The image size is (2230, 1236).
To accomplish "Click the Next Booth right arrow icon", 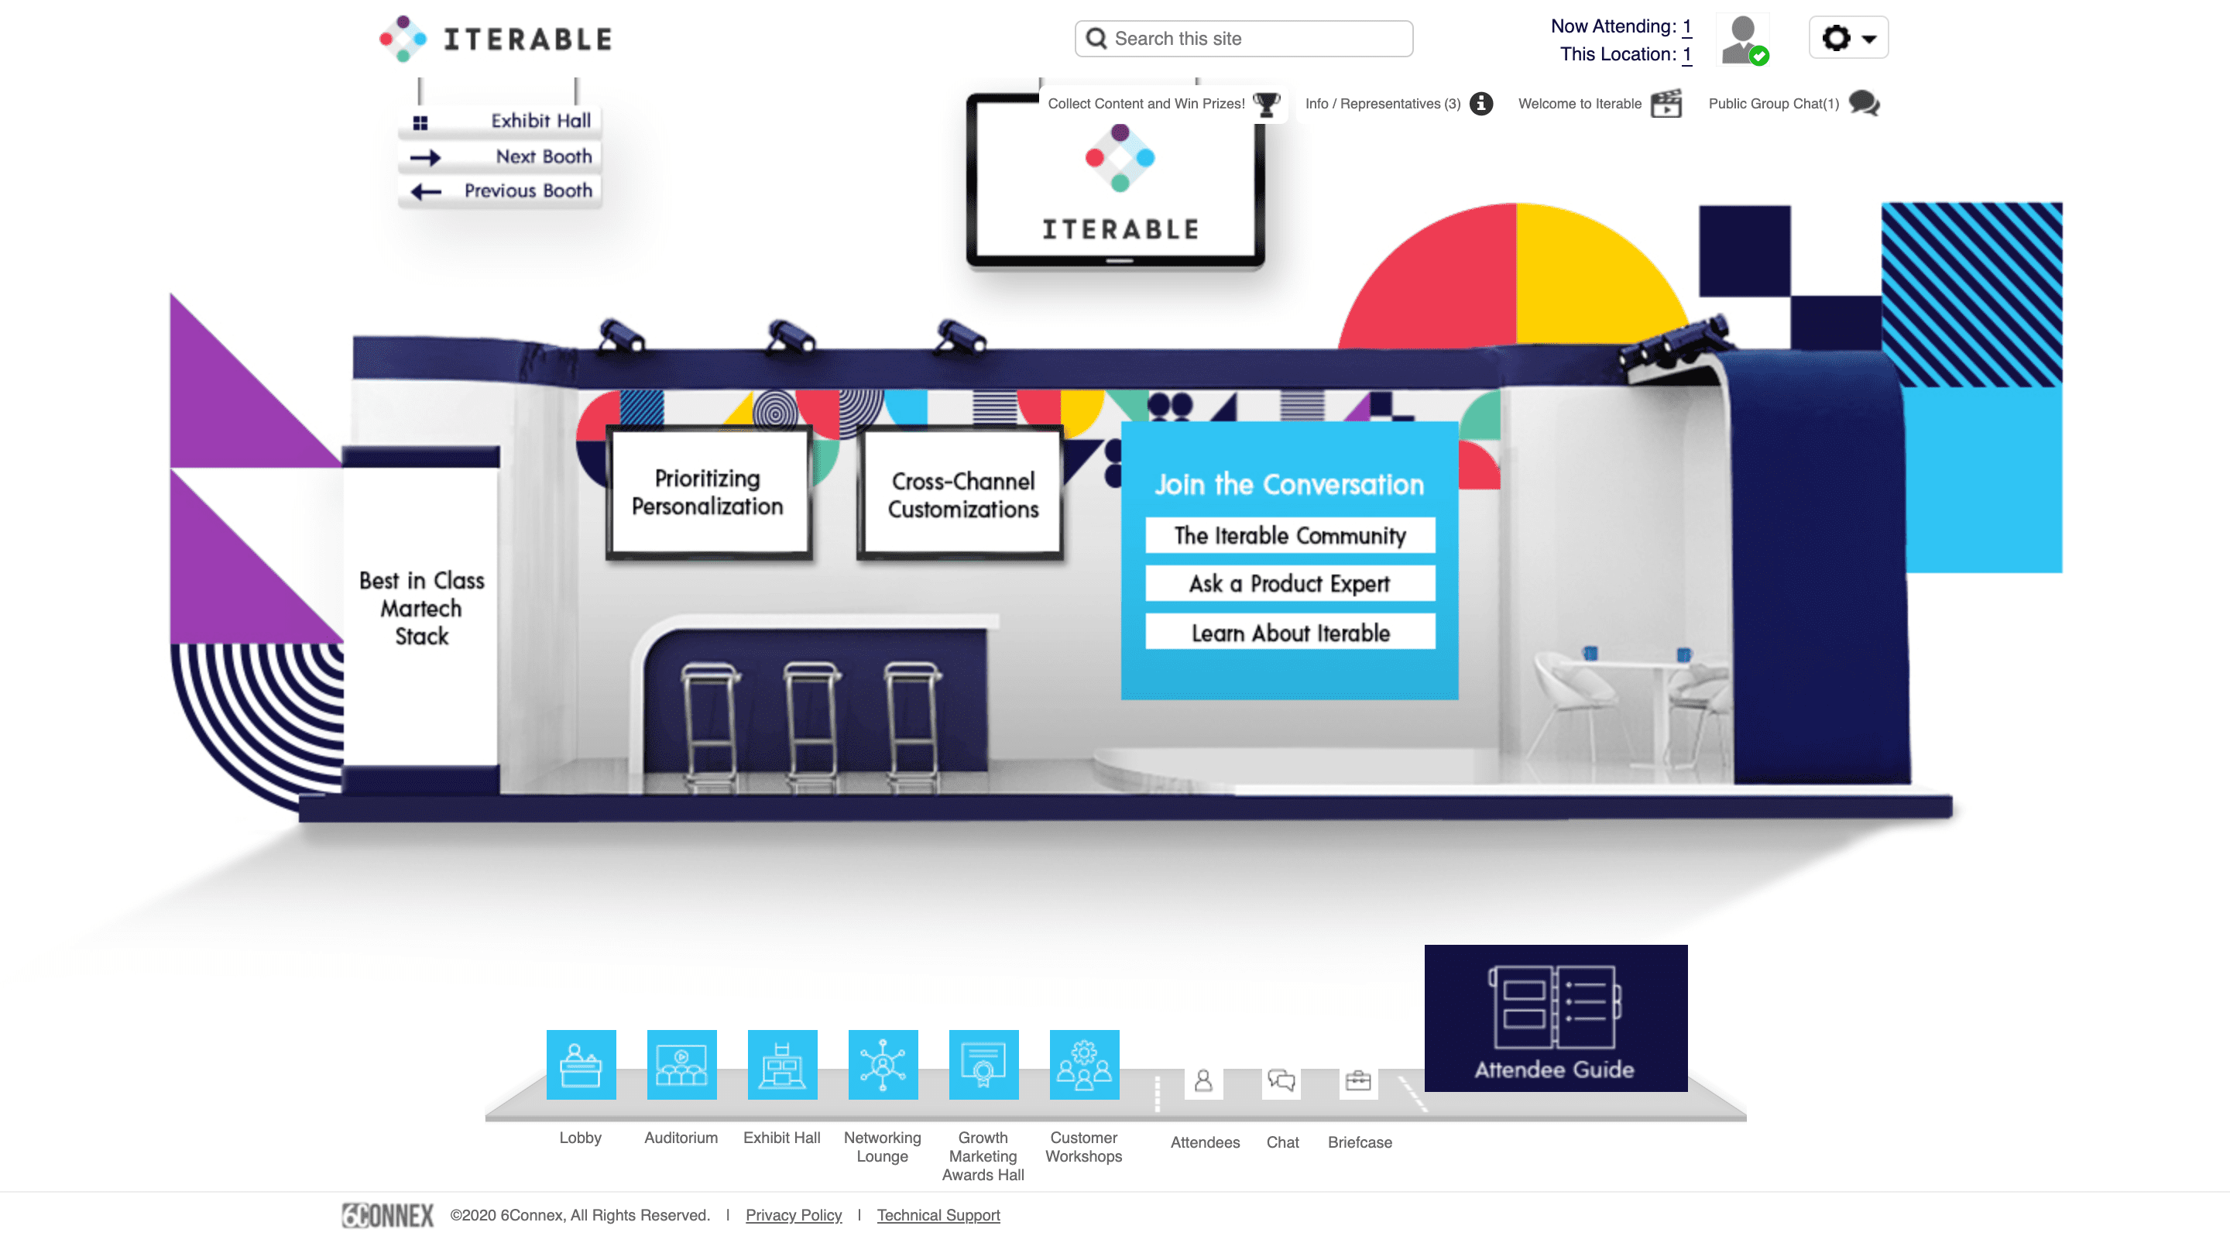I will click(x=425, y=157).
